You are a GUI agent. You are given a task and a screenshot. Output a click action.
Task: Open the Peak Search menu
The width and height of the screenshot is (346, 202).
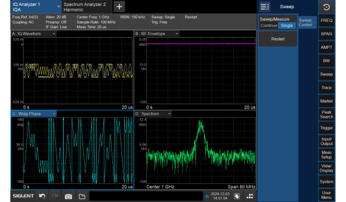click(326, 114)
